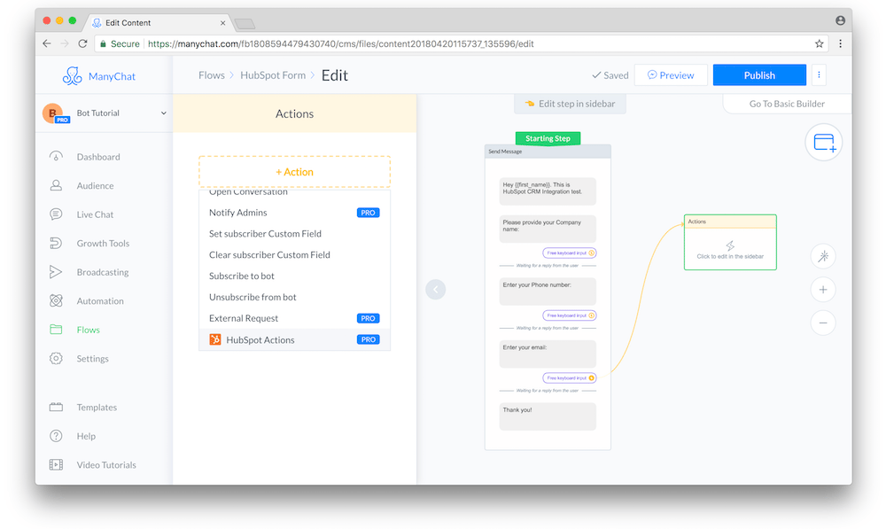Open the Chrome profile icon
886x529 pixels.
(840, 20)
